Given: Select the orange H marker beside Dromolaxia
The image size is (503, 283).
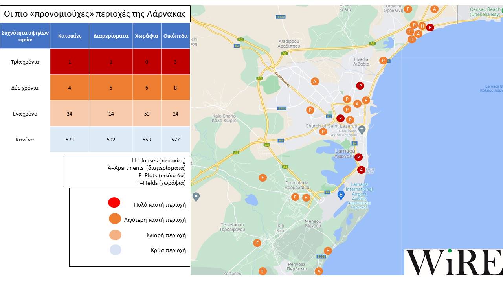Looking at the screenshot, I should 306,198.
